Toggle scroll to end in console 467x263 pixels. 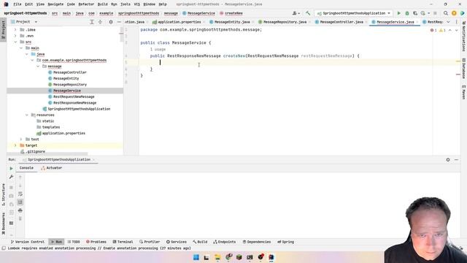[20, 202]
